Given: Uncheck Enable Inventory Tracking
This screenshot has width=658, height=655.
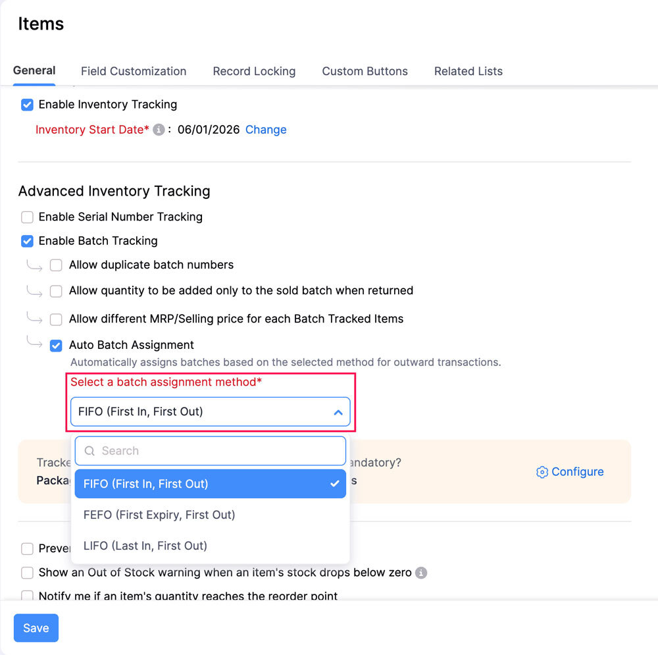Looking at the screenshot, I should (27, 105).
